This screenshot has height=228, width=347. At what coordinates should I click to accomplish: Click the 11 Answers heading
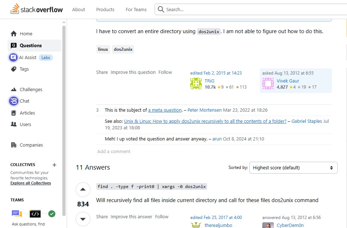tap(93, 167)
